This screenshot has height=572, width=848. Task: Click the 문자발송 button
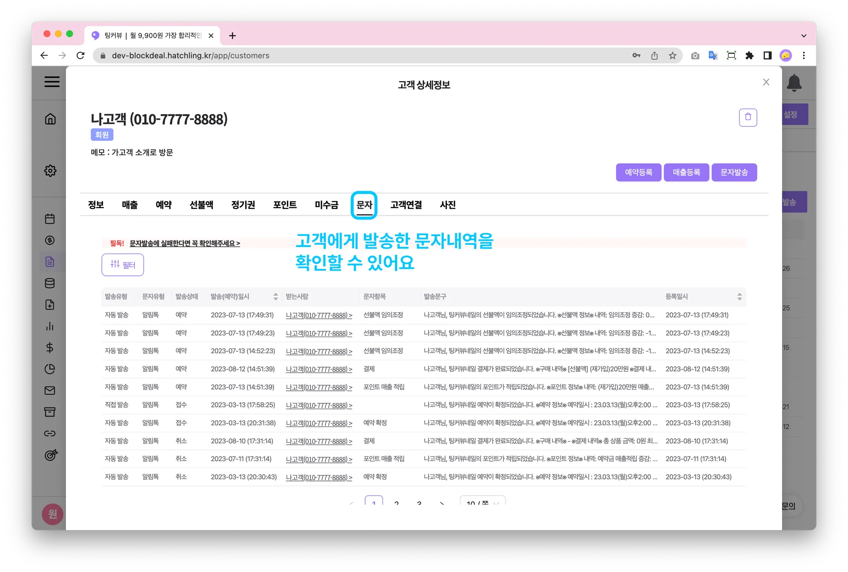point(734,172)
